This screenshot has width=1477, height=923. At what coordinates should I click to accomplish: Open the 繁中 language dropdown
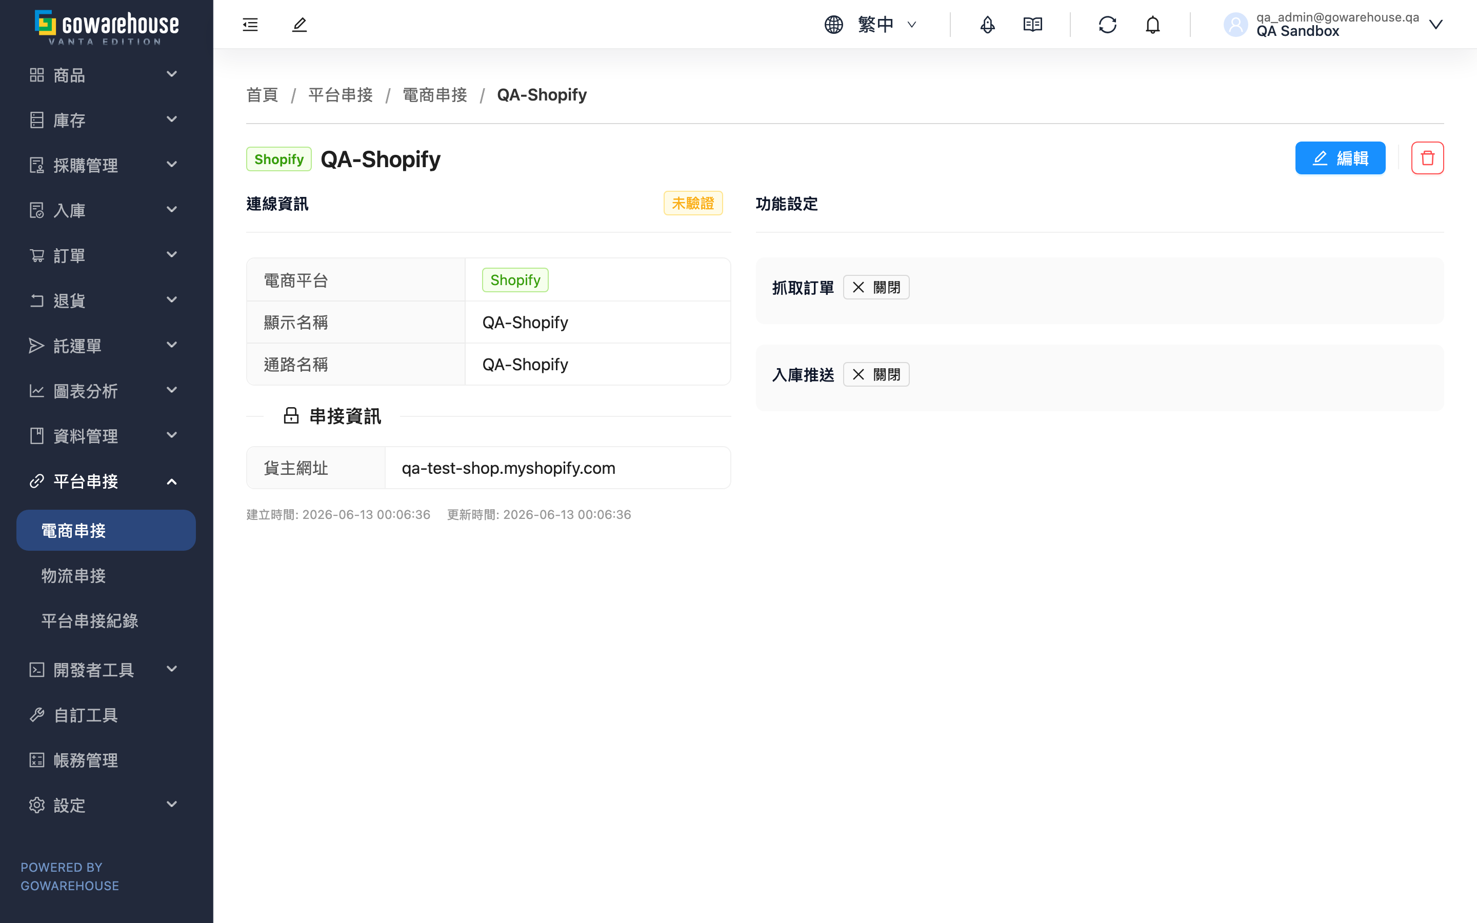[x=871, y=25]
